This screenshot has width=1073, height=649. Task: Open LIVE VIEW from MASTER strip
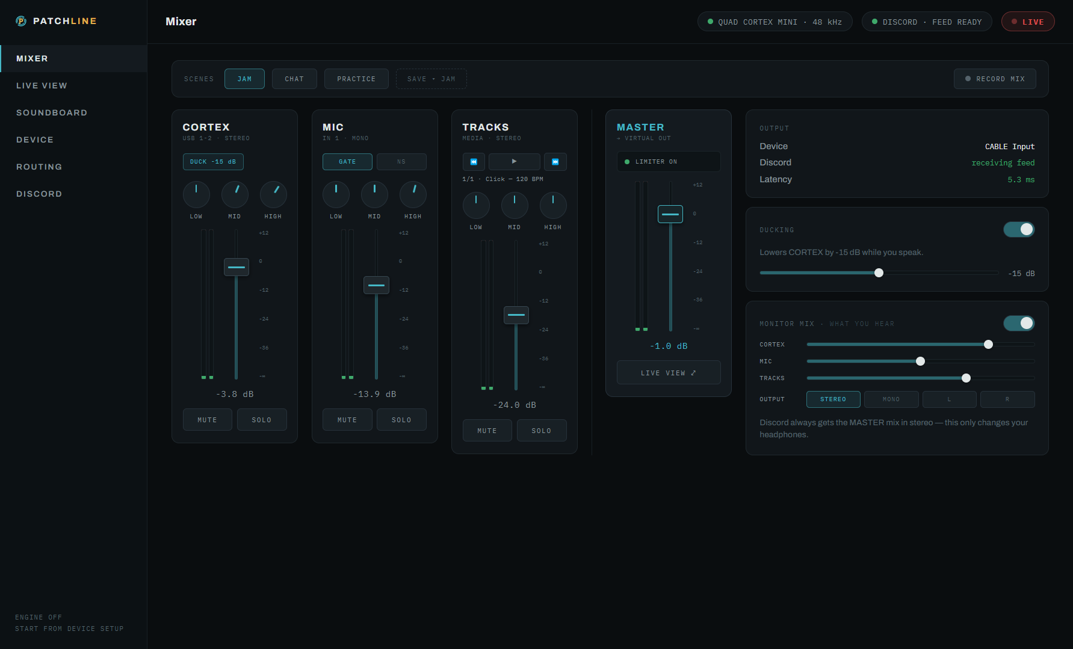[x=669, y=372]
